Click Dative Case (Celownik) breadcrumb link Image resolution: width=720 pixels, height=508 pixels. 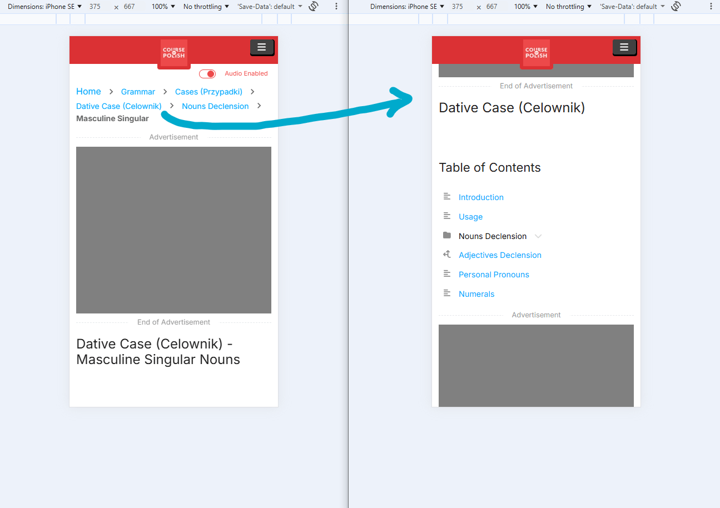click(119, 106)
